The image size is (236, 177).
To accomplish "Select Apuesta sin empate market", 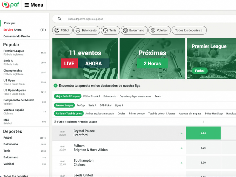I will point(190,113).
